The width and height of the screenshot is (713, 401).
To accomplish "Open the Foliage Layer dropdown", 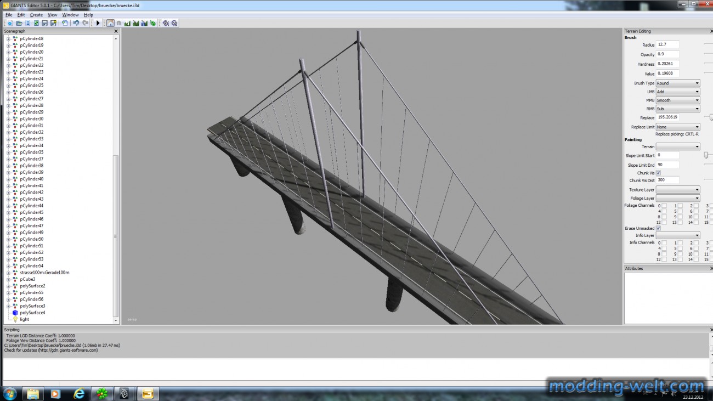I will pos(678,198).
